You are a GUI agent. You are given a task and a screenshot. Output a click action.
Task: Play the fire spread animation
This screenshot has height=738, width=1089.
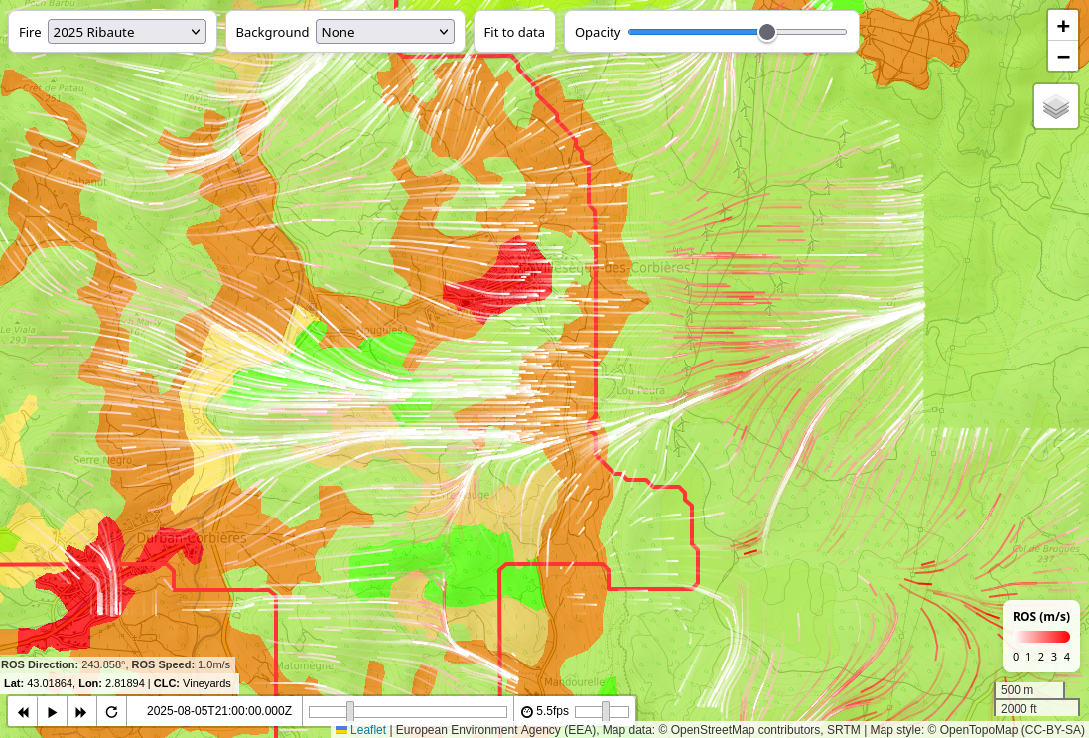(53, 712)
